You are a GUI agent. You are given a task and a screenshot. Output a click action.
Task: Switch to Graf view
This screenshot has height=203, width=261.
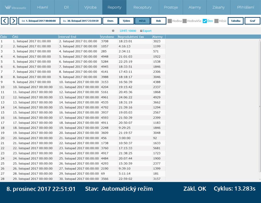(252, 21)
